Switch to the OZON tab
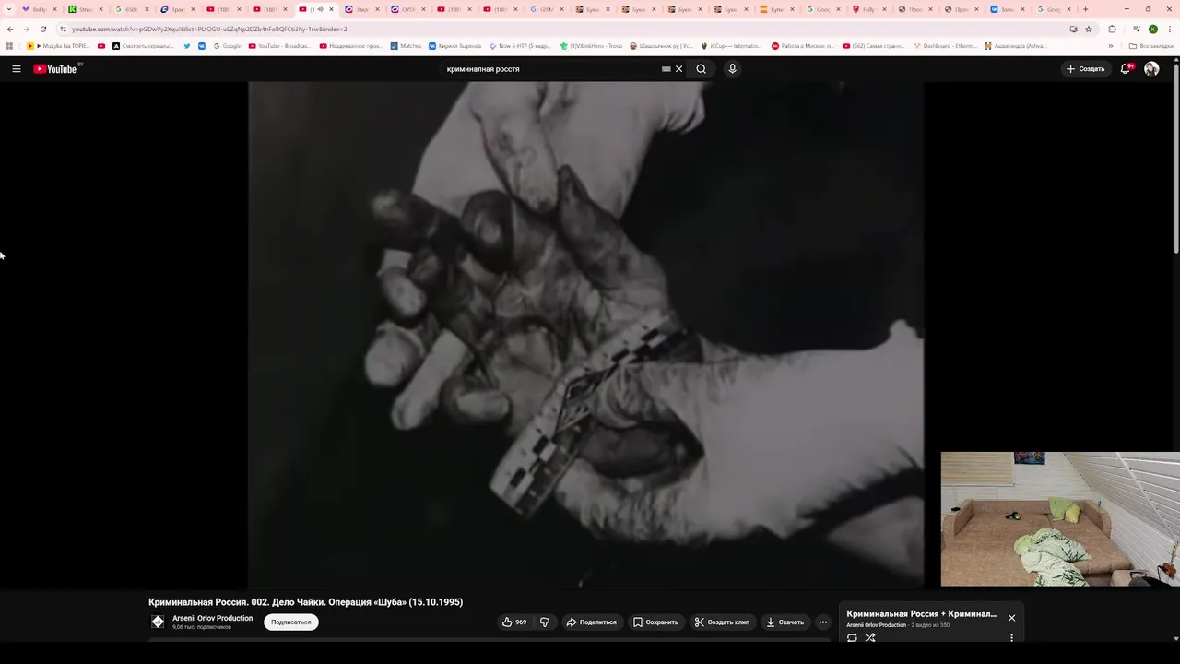 coord(407,9)
